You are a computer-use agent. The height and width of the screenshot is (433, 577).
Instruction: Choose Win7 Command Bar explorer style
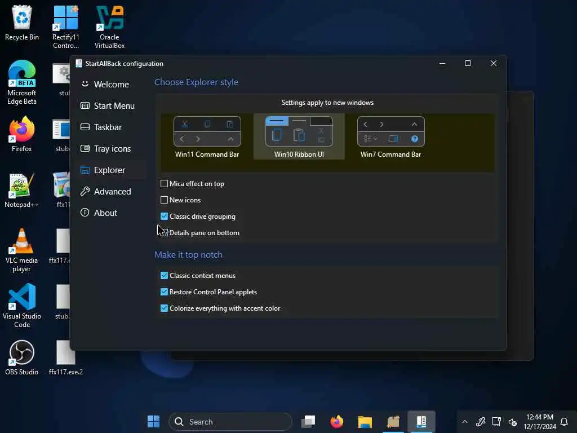pos(391,137)
